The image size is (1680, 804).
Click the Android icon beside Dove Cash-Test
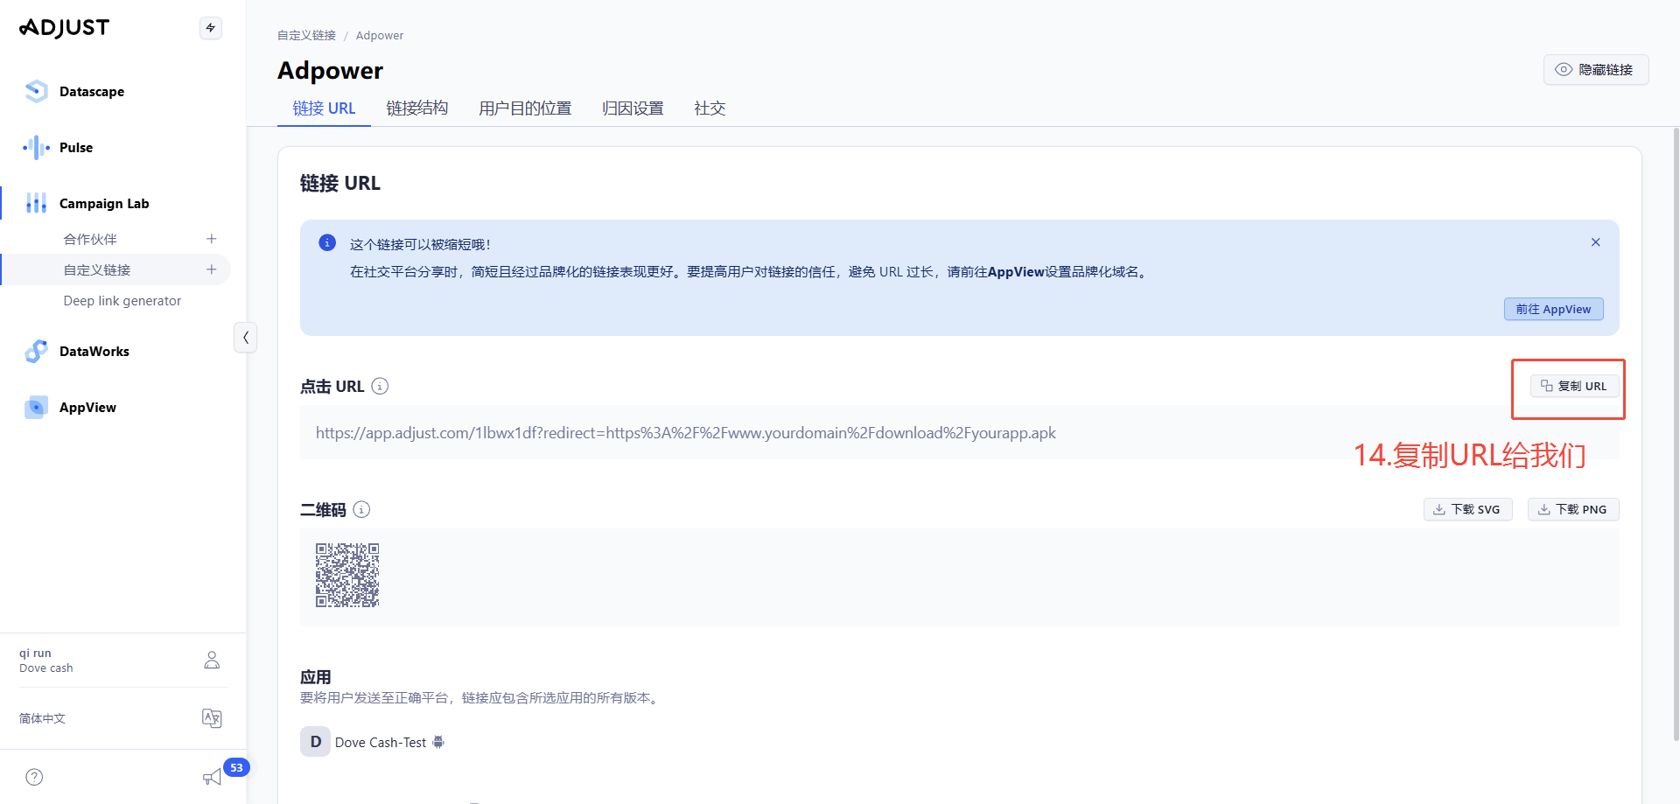(x=438, y=742)
